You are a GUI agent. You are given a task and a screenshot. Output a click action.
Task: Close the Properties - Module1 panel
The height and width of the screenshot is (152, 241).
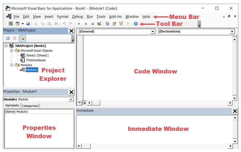tap(71, 92)
